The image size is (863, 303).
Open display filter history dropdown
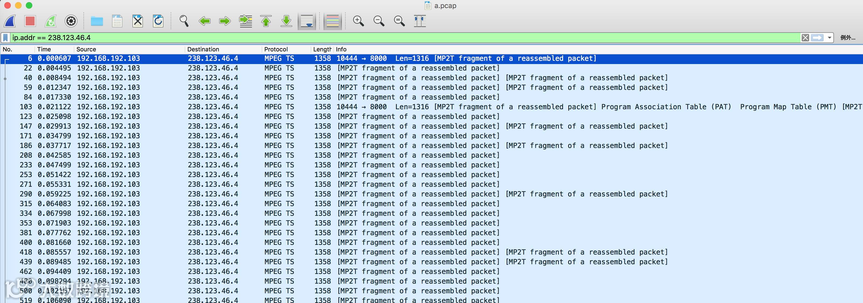830,37
